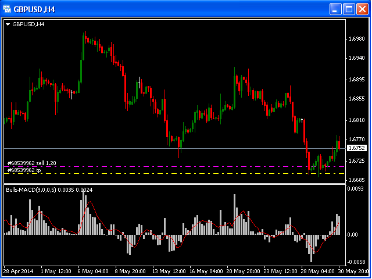Click the current price tag 1.6752
The image size is (372, 279).
(356, 148)
